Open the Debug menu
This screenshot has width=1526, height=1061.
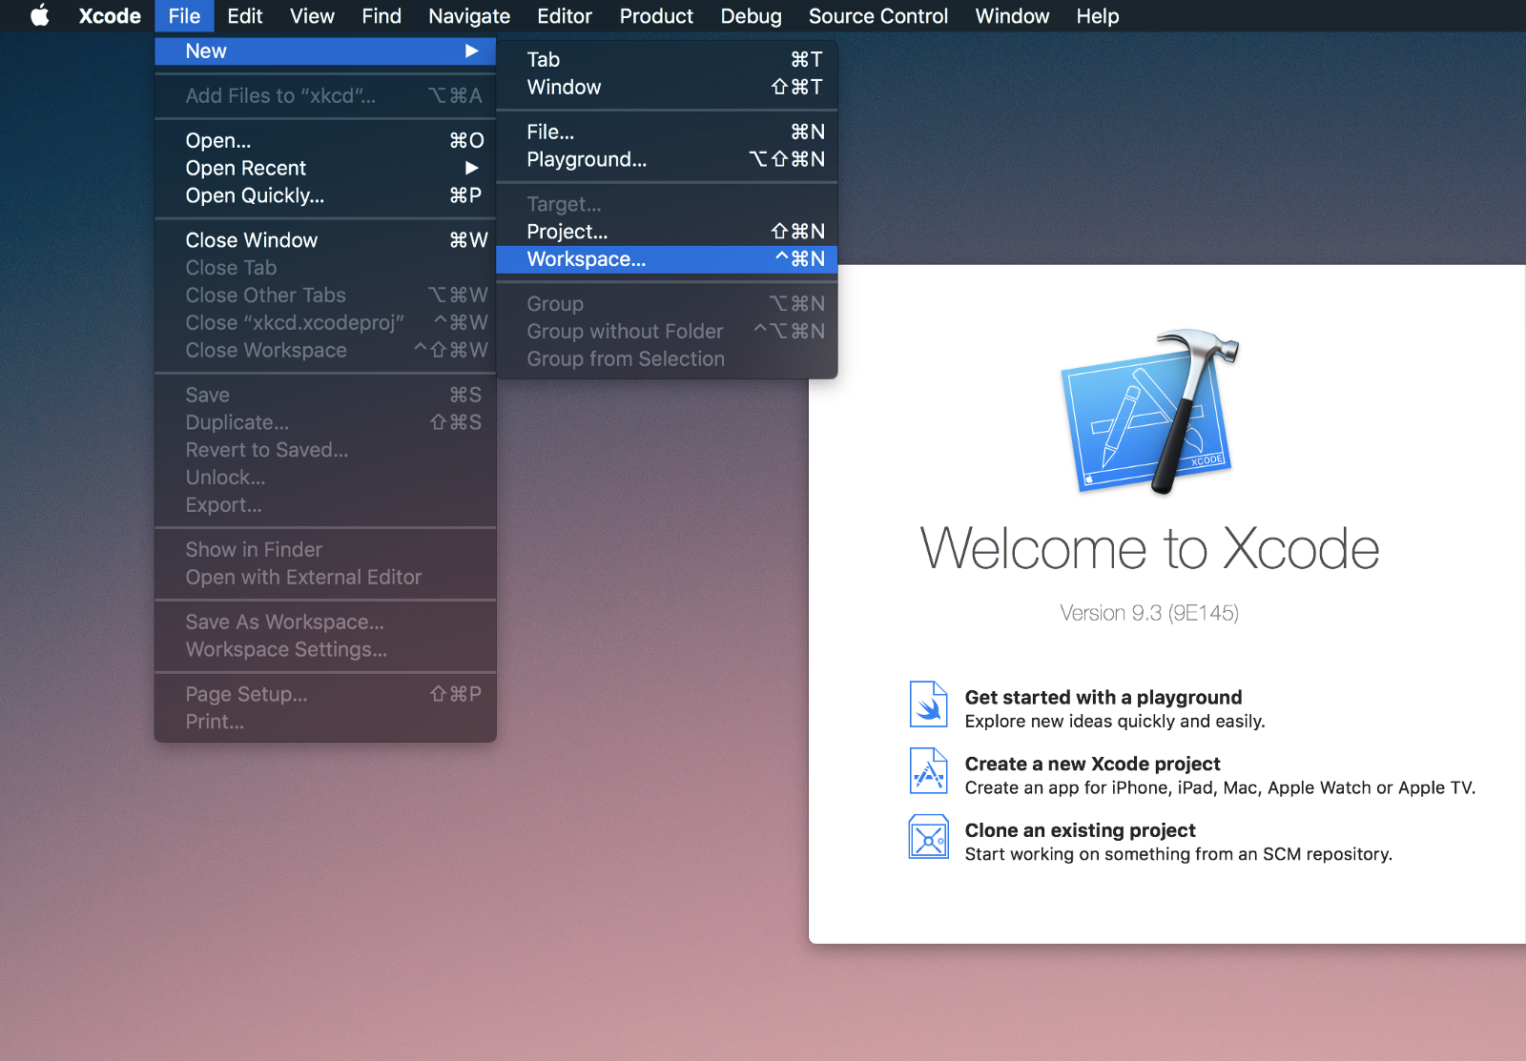751,16
